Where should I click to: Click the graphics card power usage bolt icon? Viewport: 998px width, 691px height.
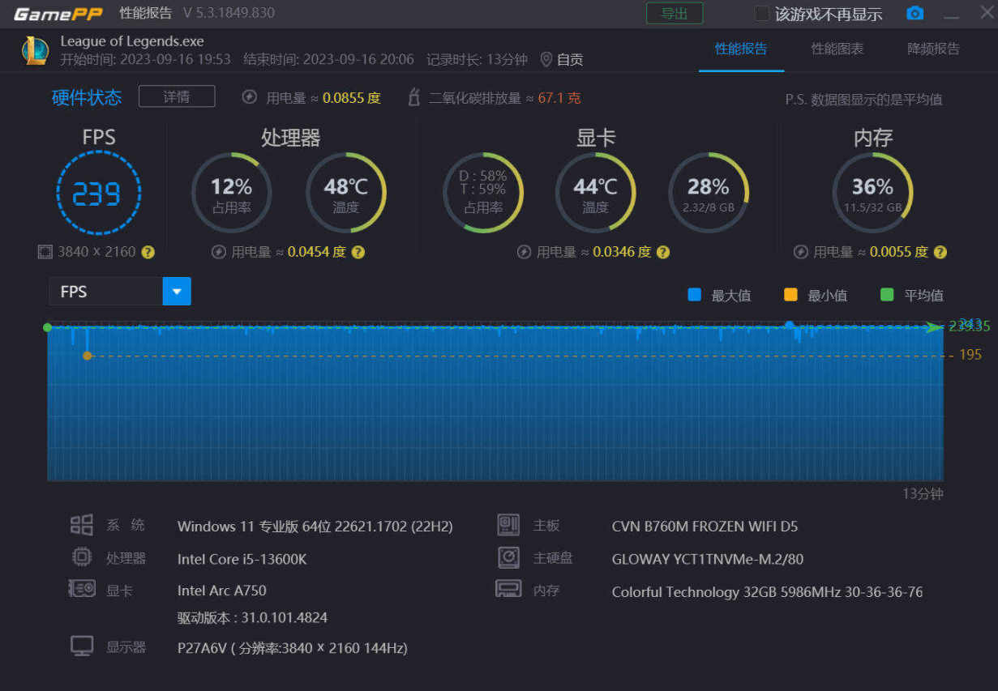524,252
